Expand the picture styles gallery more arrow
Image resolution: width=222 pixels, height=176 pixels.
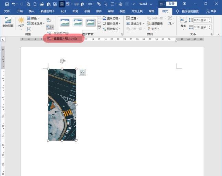[x=99, y=28]
